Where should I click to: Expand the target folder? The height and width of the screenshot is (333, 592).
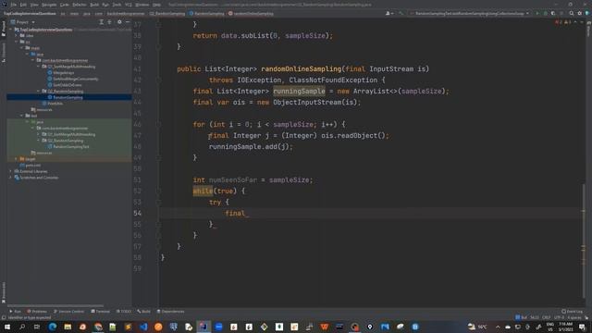[17, 159]
